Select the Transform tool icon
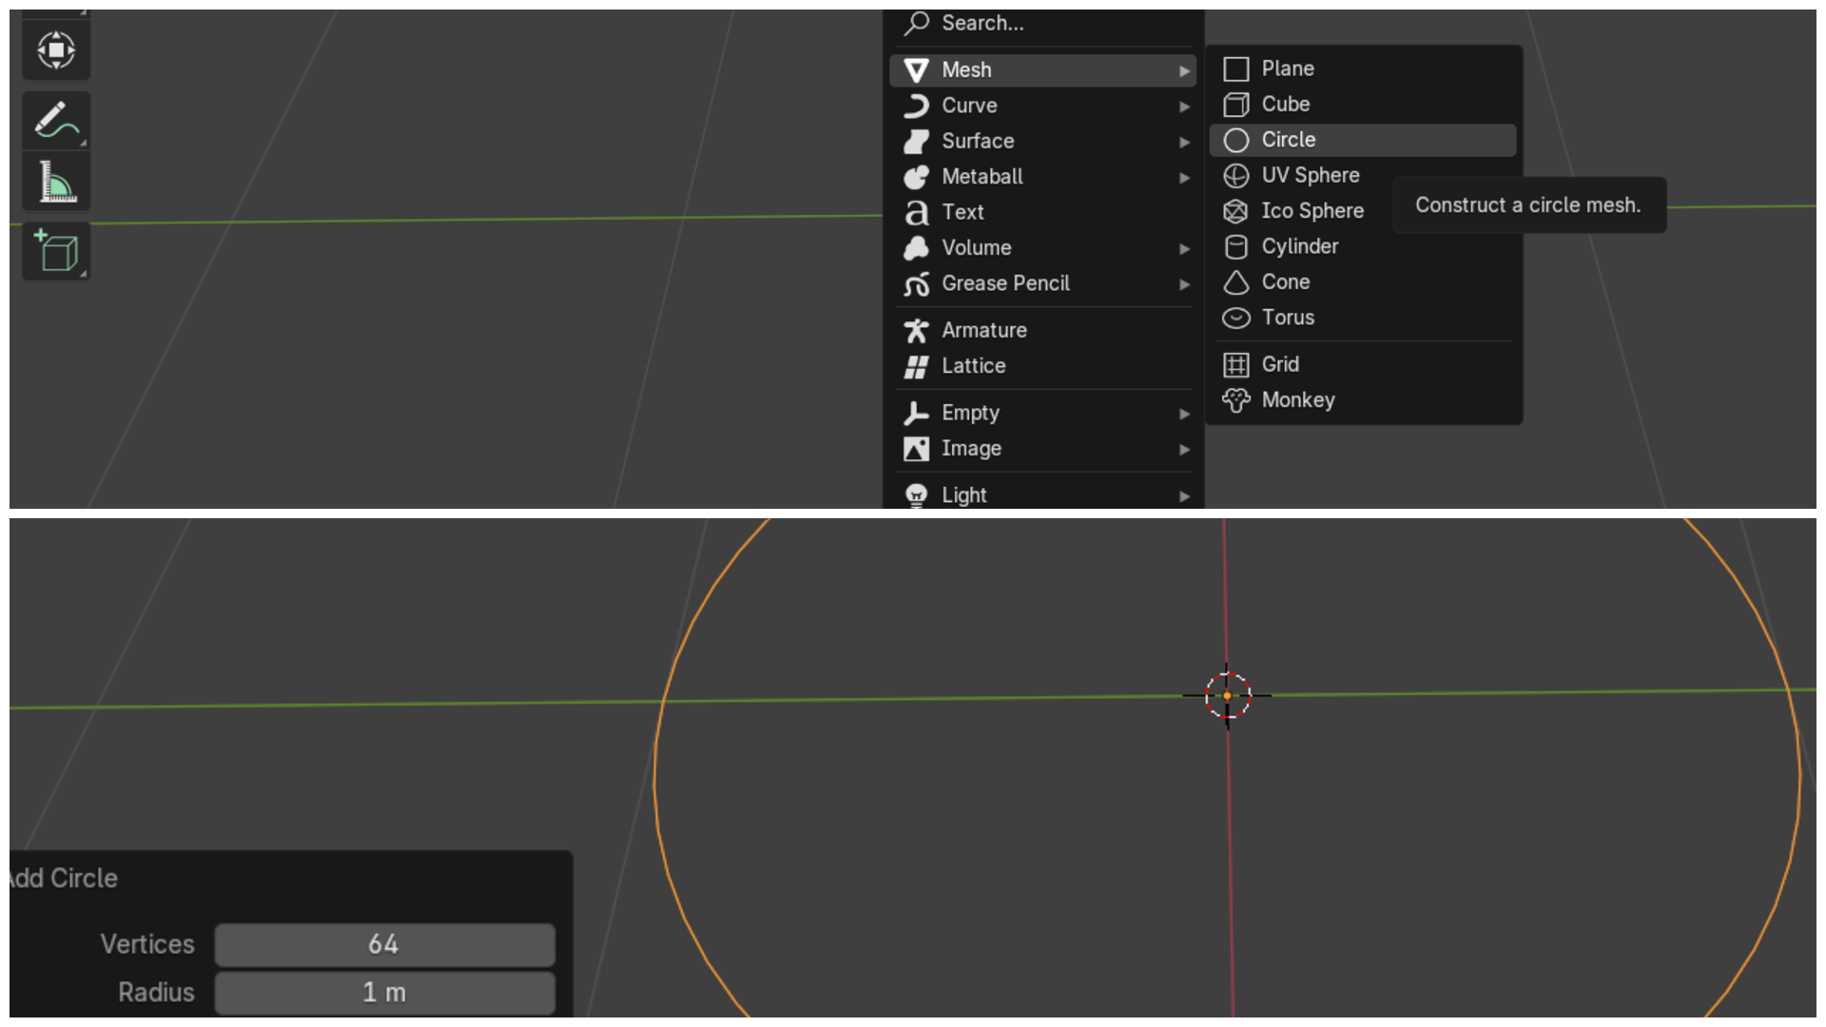 pyautogui.click(x=56, y=50)
